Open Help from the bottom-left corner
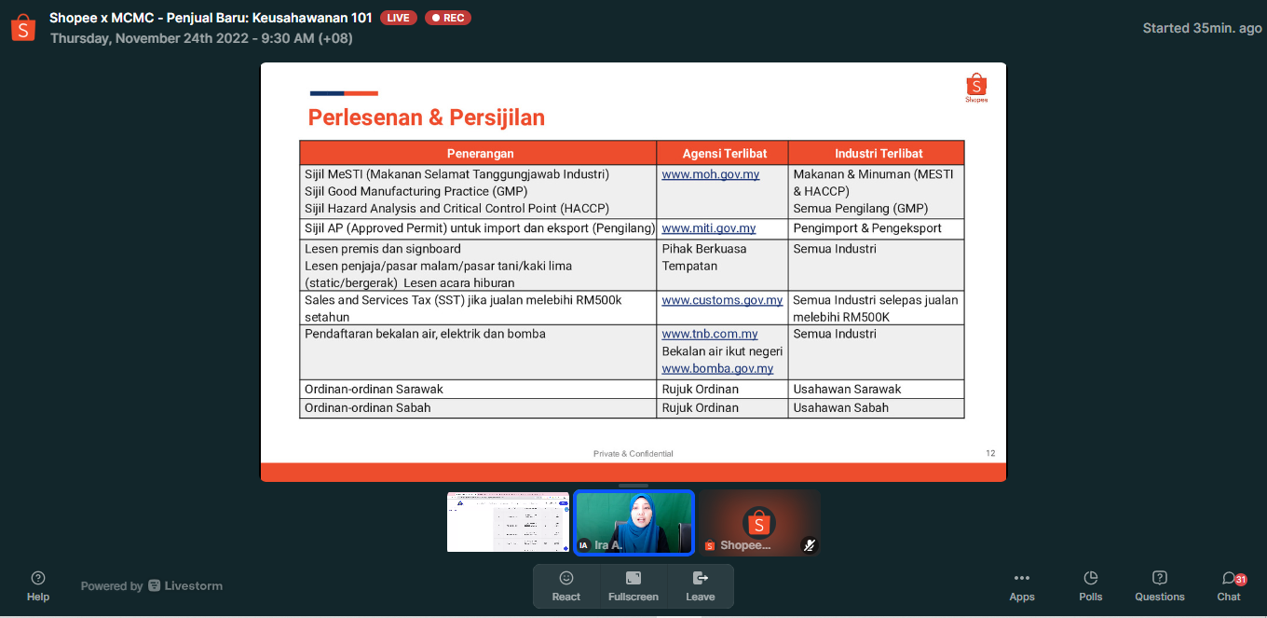Screen dimensions: 1267x618 point(38,586)
